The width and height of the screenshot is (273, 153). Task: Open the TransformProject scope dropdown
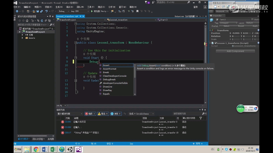tap(81, 20)
